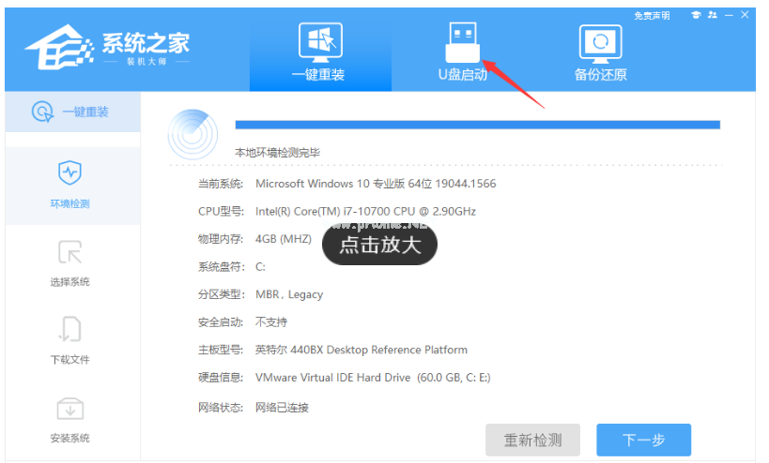Open the 备份还原 backup restore tab
The height and width of the screenshot is (463, 769).
pyautogui.click(x=600, y=52)
